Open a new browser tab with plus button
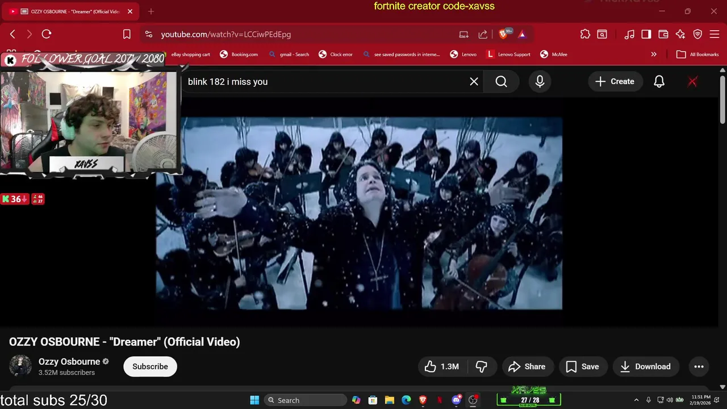This screenshot has width=727, height=409. click(x=151, y=11)
